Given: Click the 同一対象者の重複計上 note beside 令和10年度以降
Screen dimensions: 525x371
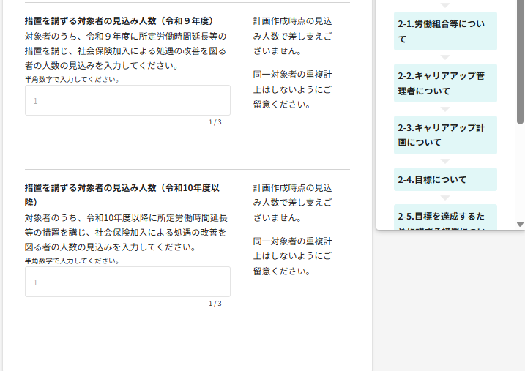Looking at the screenshot, I should (293, 256).
